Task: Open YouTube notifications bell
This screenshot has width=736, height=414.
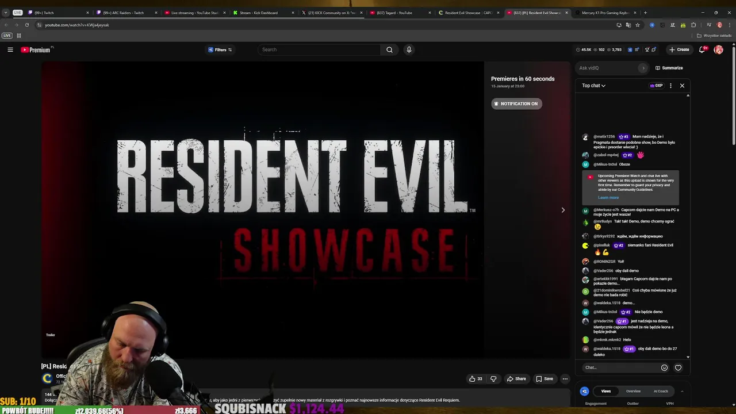Action: 702,49
